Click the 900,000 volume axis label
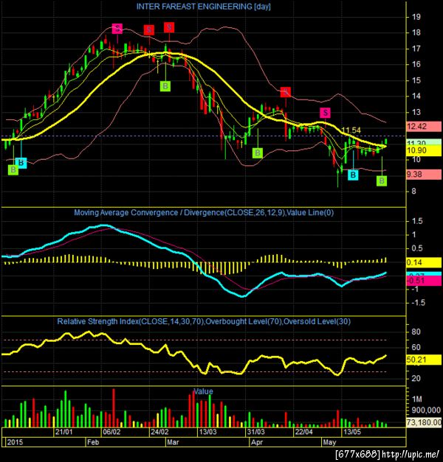 pos(426,410)
